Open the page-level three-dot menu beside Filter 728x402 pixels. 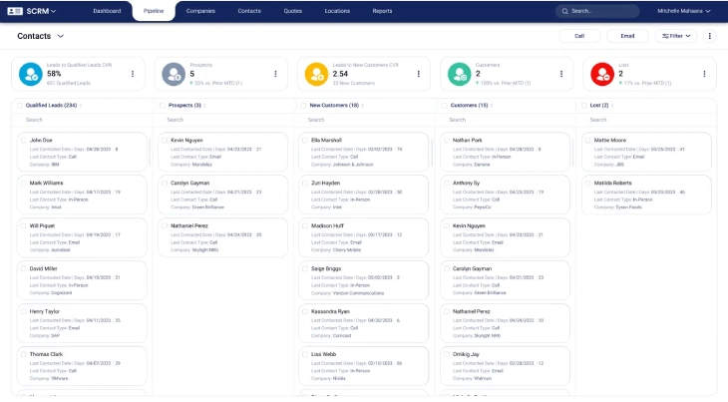[710, 36]
